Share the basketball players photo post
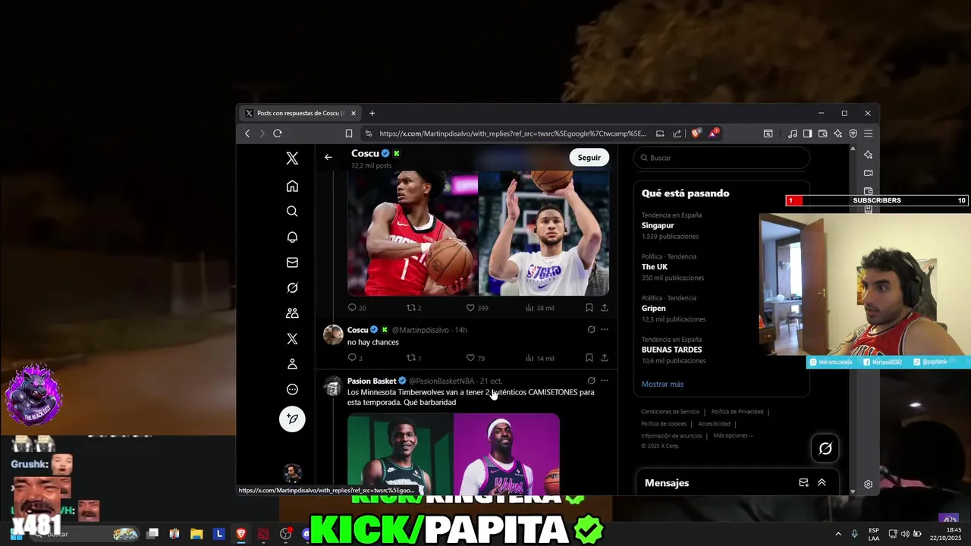Screen dimensions: 971x546 [x=605, y=308]
